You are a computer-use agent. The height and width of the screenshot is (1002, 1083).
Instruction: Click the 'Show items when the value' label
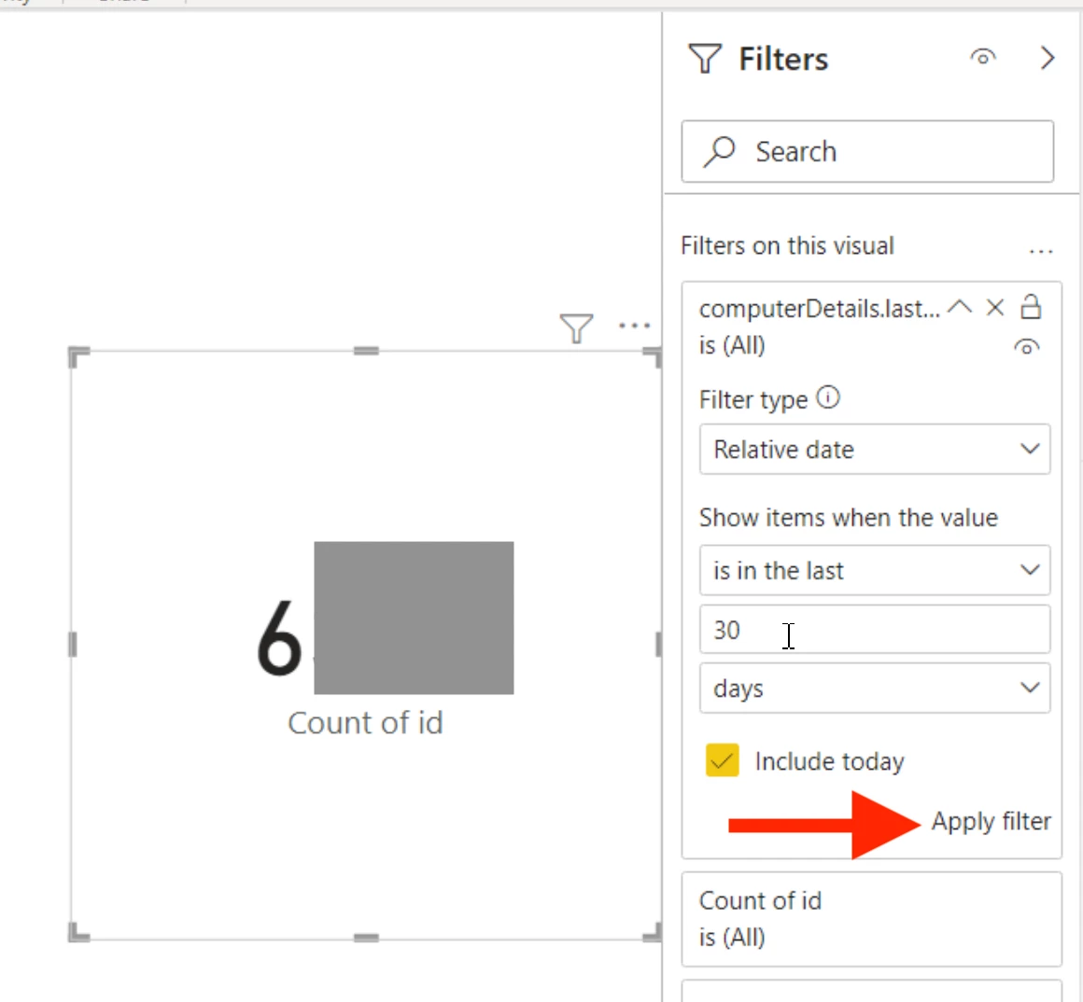point(848,518)
